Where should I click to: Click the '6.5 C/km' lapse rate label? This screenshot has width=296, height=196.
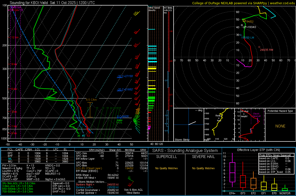(x=91, y=100)
